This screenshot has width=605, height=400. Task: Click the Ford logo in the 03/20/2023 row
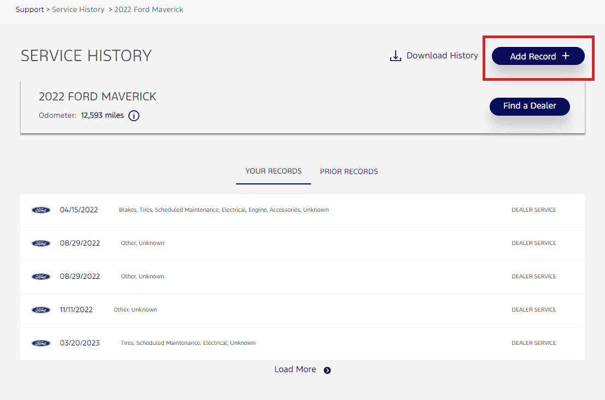(41, 343)
